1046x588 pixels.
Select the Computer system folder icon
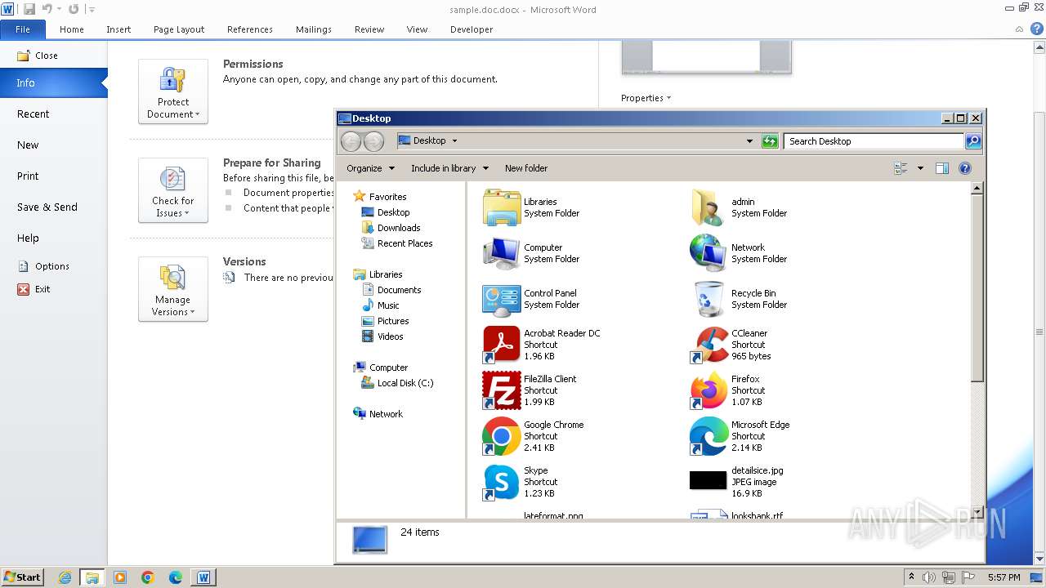tap(501, 253)
